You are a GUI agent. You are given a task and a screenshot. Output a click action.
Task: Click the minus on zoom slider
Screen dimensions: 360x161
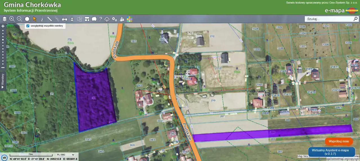[3, 68]
